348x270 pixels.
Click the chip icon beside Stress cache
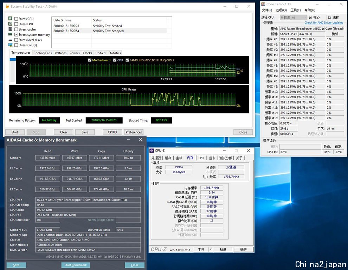coord(10,29)
